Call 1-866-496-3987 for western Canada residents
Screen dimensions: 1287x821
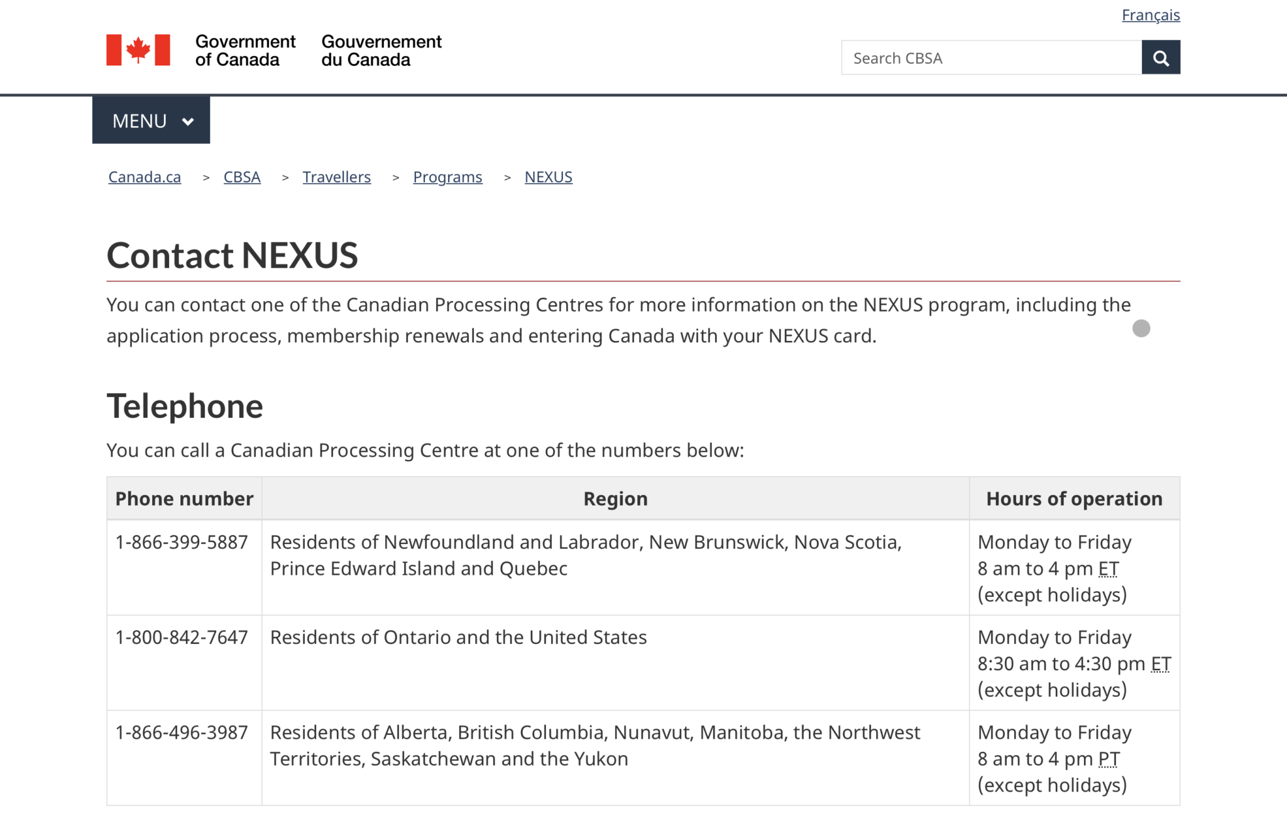tap(181, 732)
